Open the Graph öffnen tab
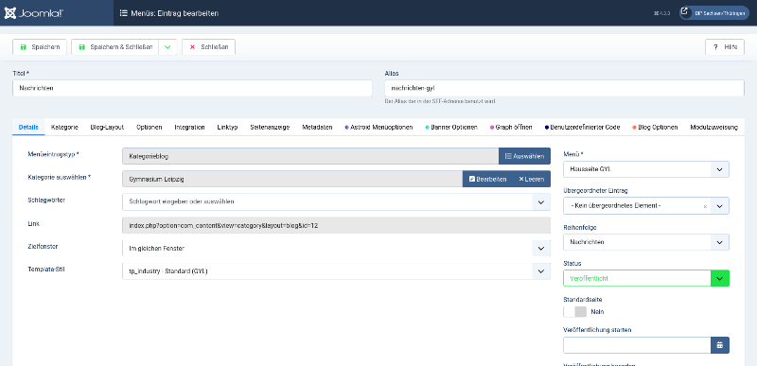757x366 pixels. (511, 128)
